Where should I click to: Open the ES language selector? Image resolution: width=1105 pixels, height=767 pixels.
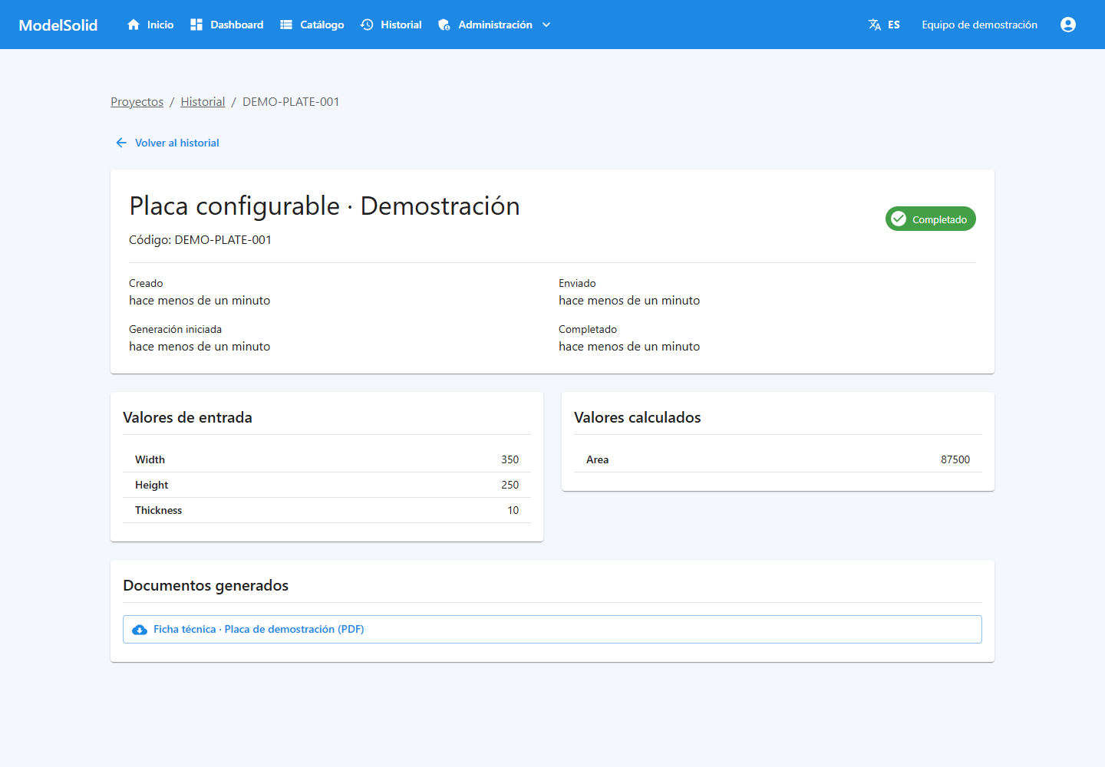(x=884, y=25)
